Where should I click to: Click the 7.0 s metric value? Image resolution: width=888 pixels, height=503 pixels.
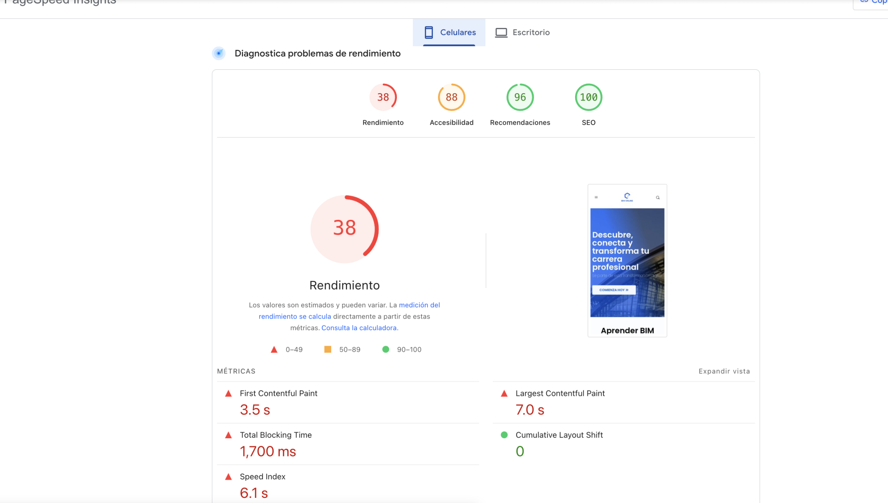pyautogui.click(x=530, y=410)
